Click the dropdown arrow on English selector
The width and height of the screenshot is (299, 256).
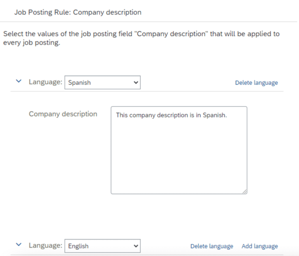[136, 246]
